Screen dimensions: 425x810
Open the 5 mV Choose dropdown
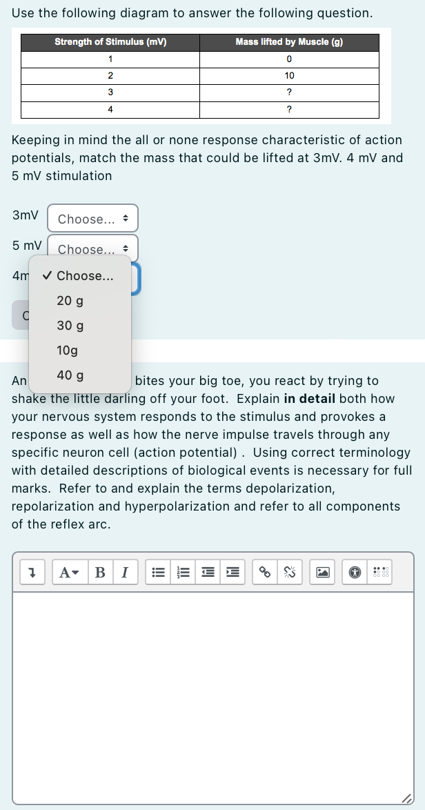tap(92, 248)
